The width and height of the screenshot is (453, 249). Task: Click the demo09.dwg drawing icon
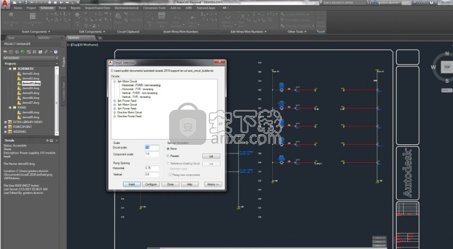[19, 117]
